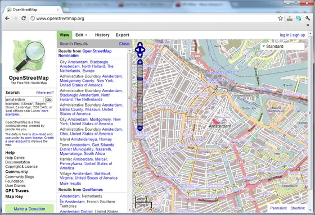Click the OpenStreetMap logo image
315x215 pixels.
[29, 56]
